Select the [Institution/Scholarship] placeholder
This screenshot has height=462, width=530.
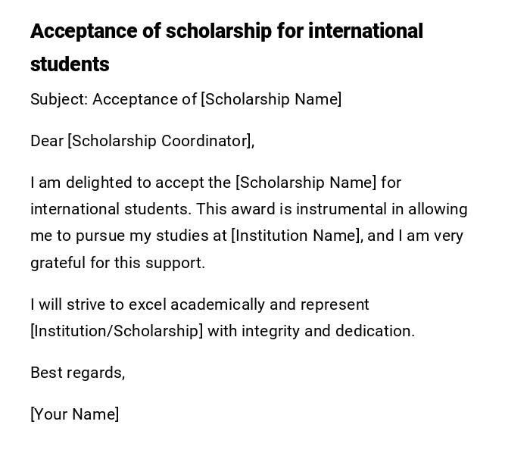(117, 331)
